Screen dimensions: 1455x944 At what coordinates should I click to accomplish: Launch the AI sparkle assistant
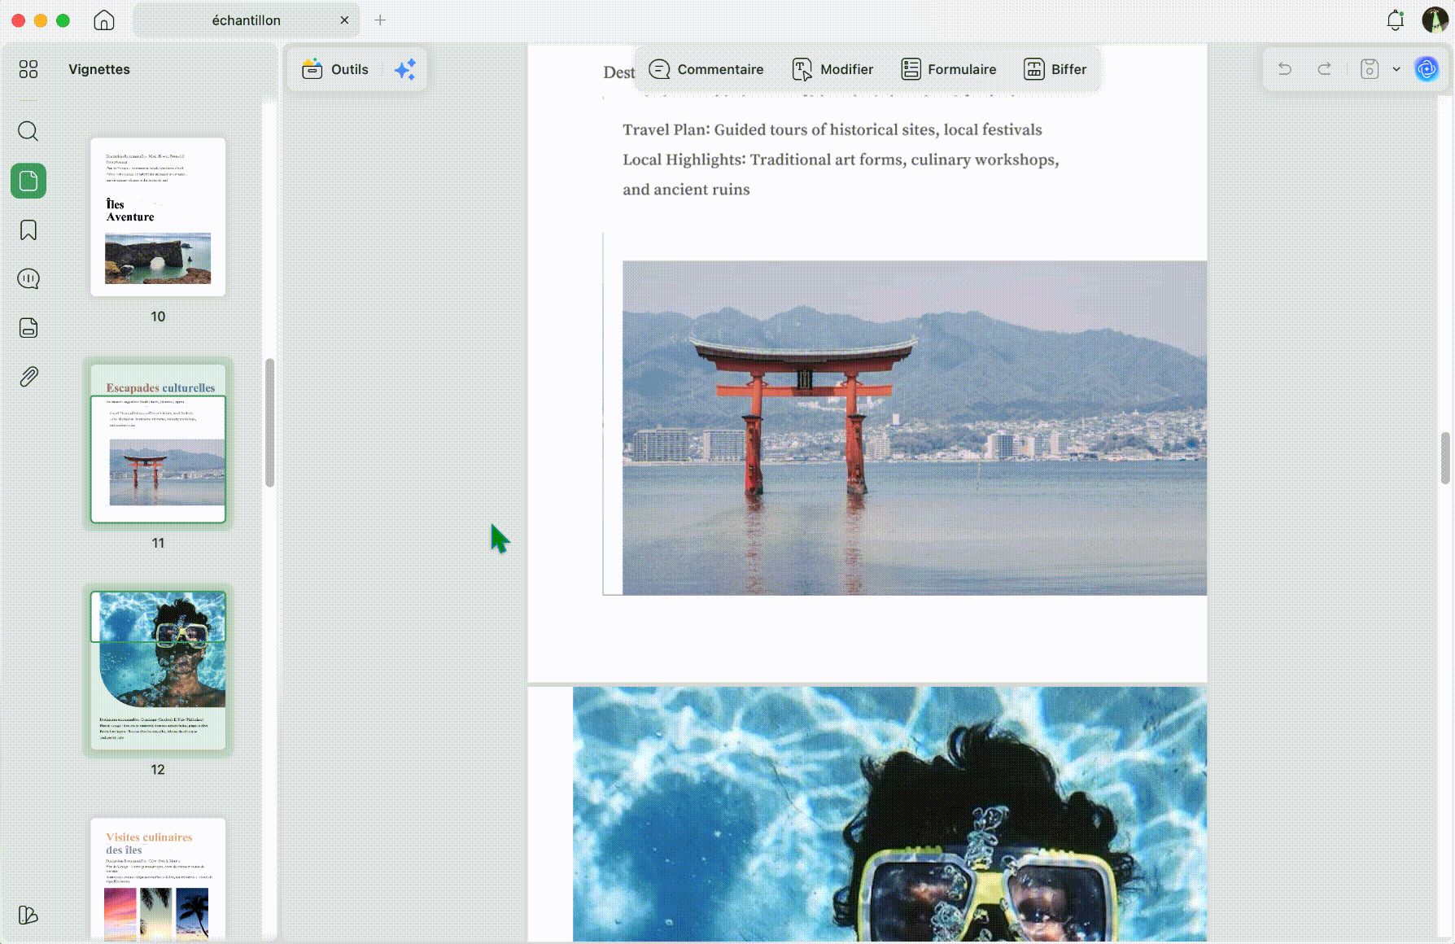pyautogui.click(x=405, y=69)
